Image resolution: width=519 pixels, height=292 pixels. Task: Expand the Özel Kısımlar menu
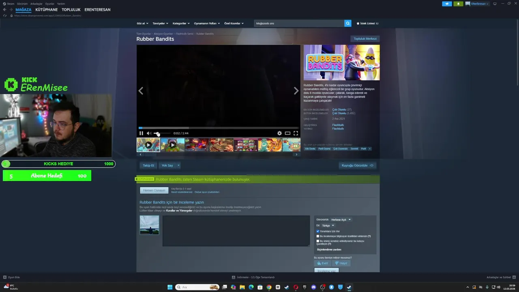(234, 24)
